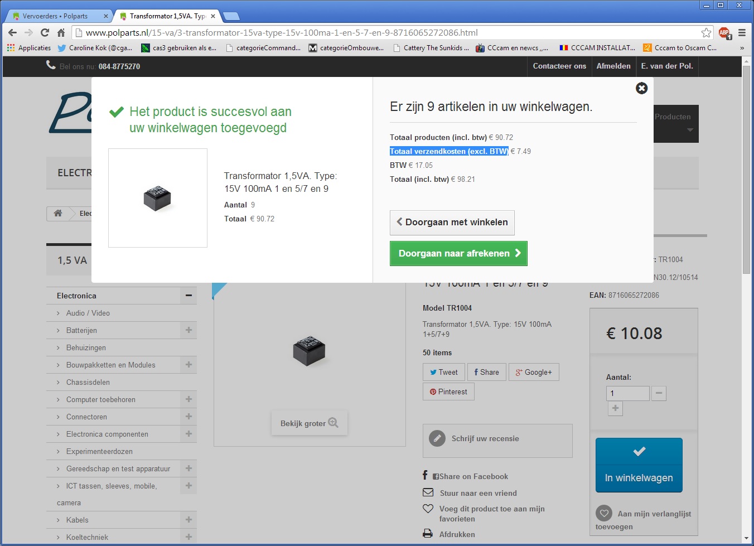The image size is (754, 546).
Task: Close the cart confirmation popup
Action: [x=642, y=88]
